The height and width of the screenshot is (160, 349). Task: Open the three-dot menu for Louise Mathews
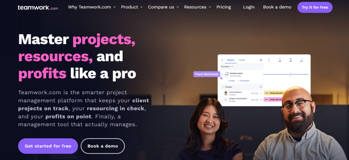pyautogui.click(x=261, y=93)
